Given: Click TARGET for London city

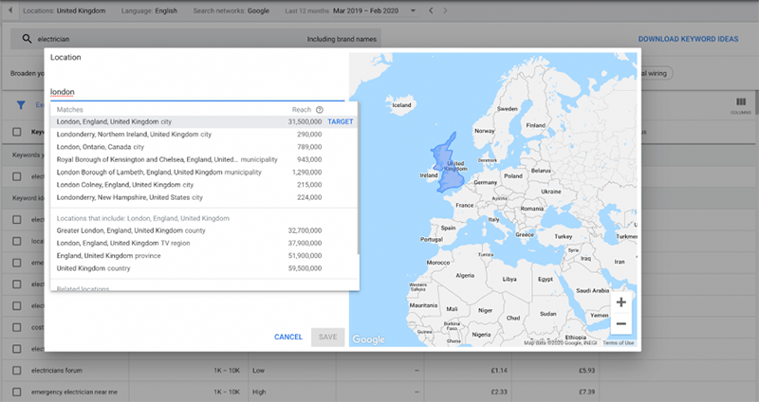Looking at the screenshot, I should click(341, 122).
